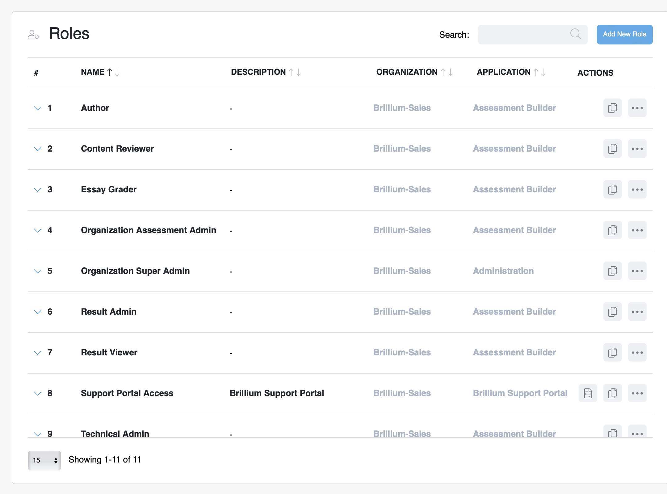667x494 pixels.
Task: Open more actions for Organization Super Admin
Action: [637, 271]
